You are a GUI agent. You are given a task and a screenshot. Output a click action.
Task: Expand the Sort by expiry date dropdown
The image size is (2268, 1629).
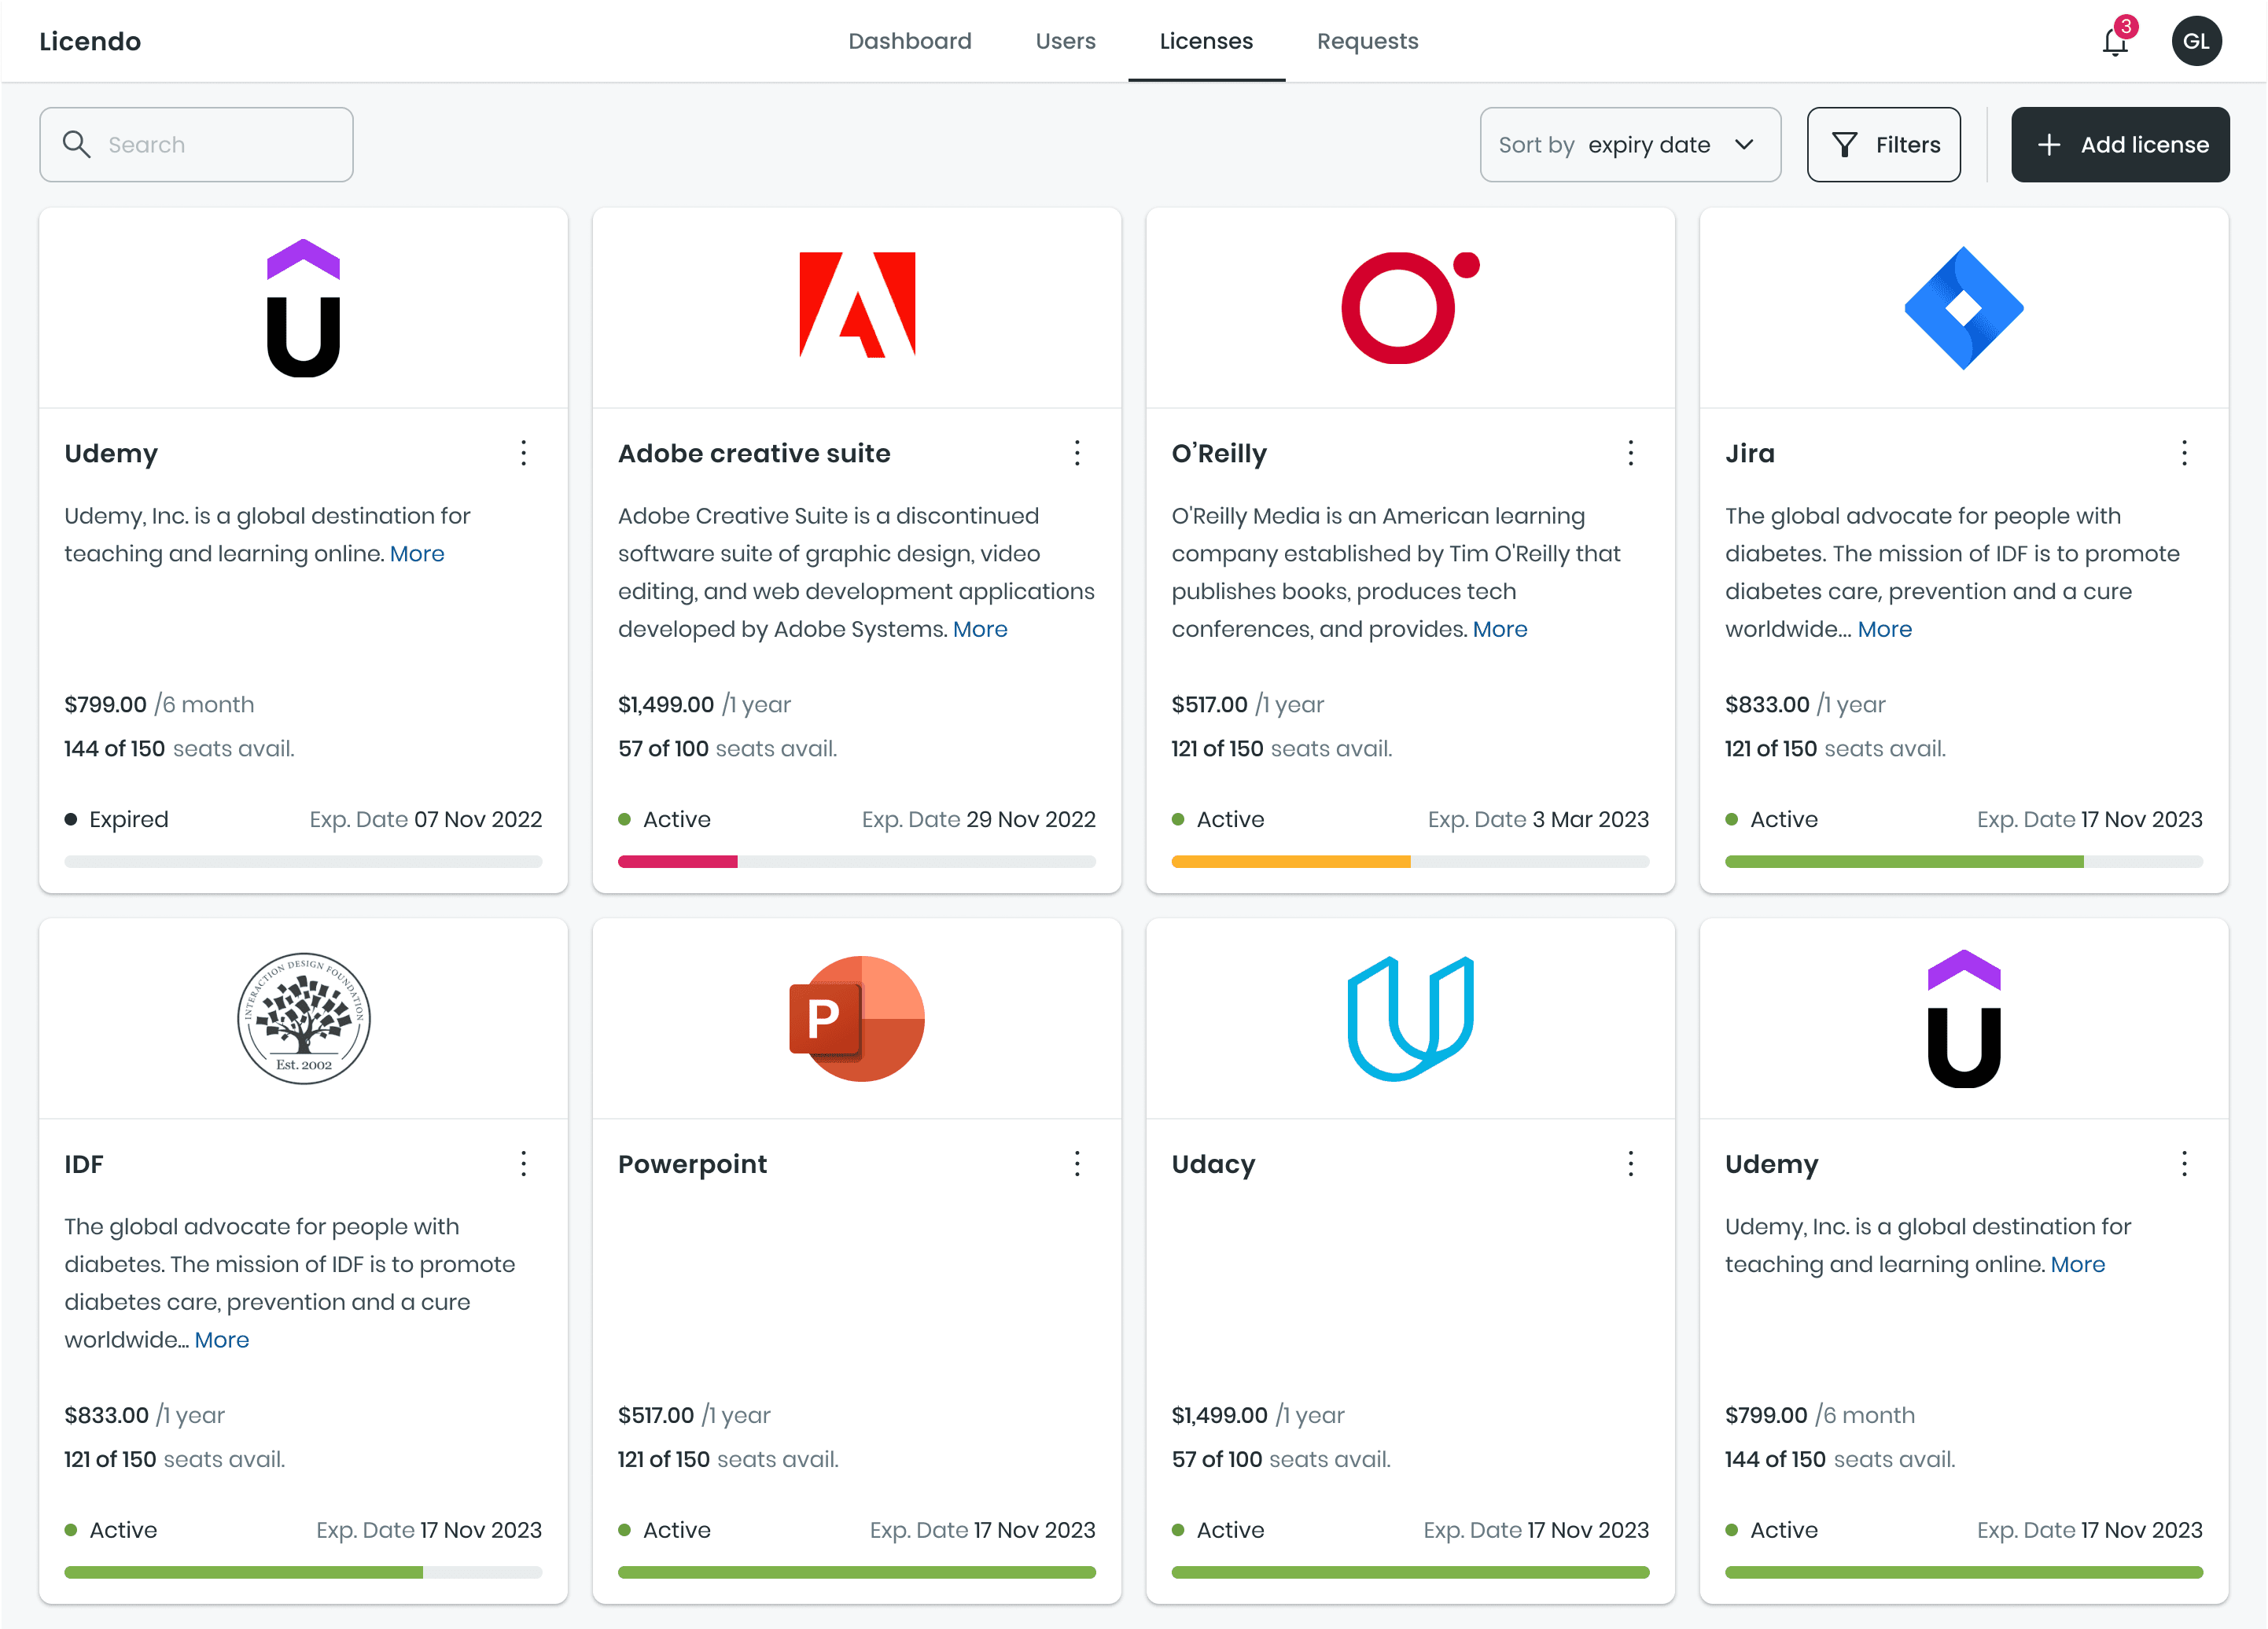click(x=1629, y=145)
